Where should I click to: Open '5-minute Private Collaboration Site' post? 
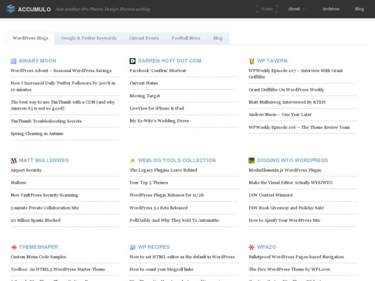pos(45,208)
